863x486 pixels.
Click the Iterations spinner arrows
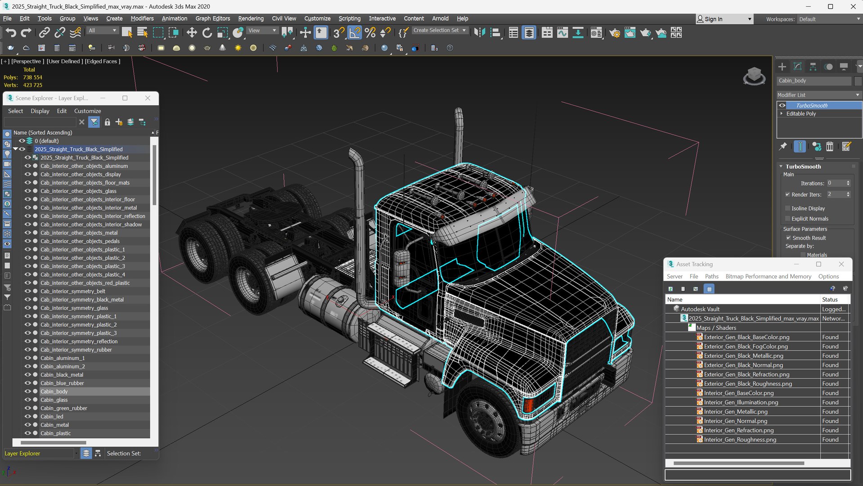pyautogui.click(x=848, y=183)
